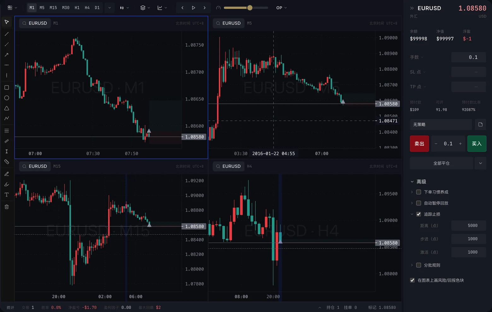This screenshot has height=312, width=492.
Task: Select the cursor pointer tool
Action: 7,22
